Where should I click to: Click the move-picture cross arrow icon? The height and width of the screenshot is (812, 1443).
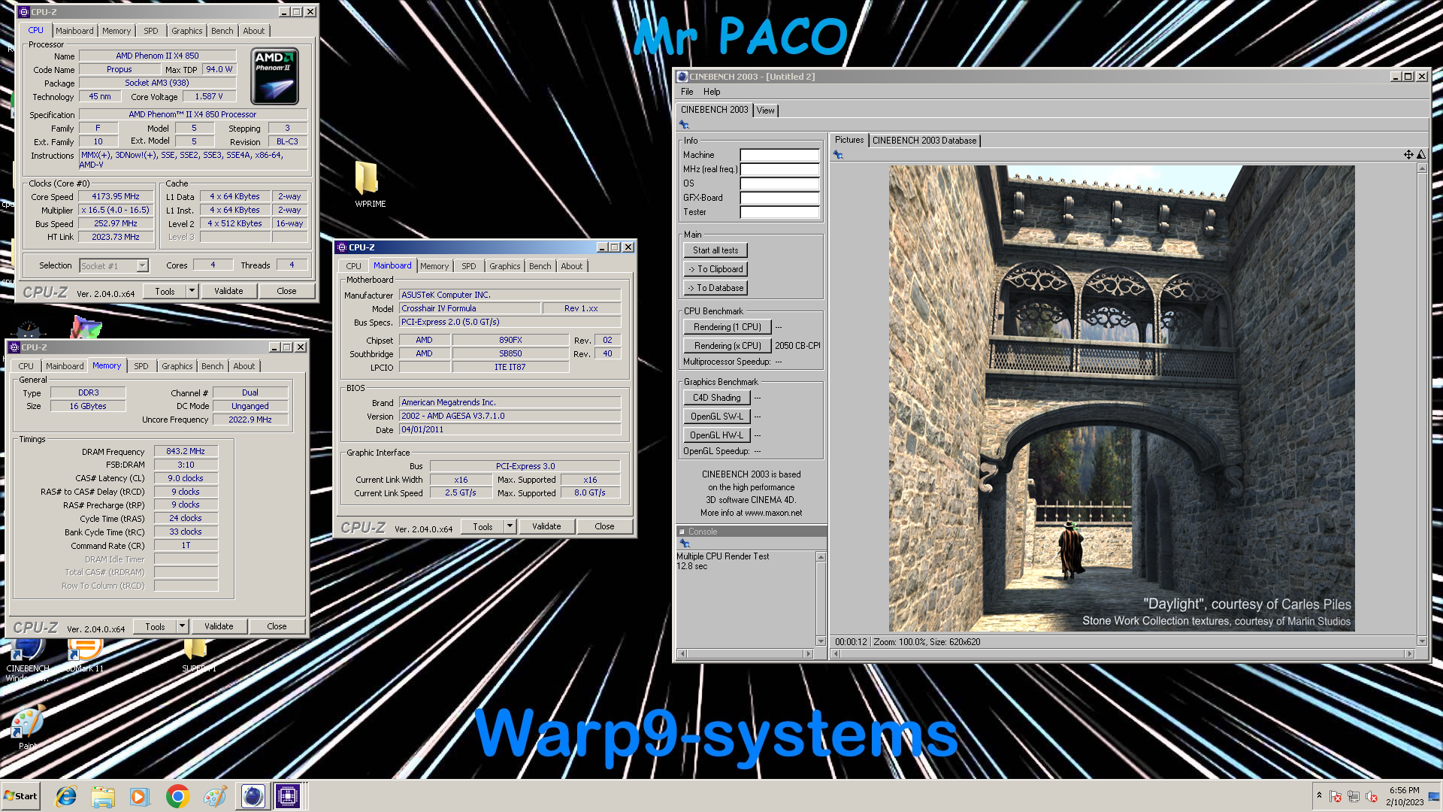(1408, 155)
